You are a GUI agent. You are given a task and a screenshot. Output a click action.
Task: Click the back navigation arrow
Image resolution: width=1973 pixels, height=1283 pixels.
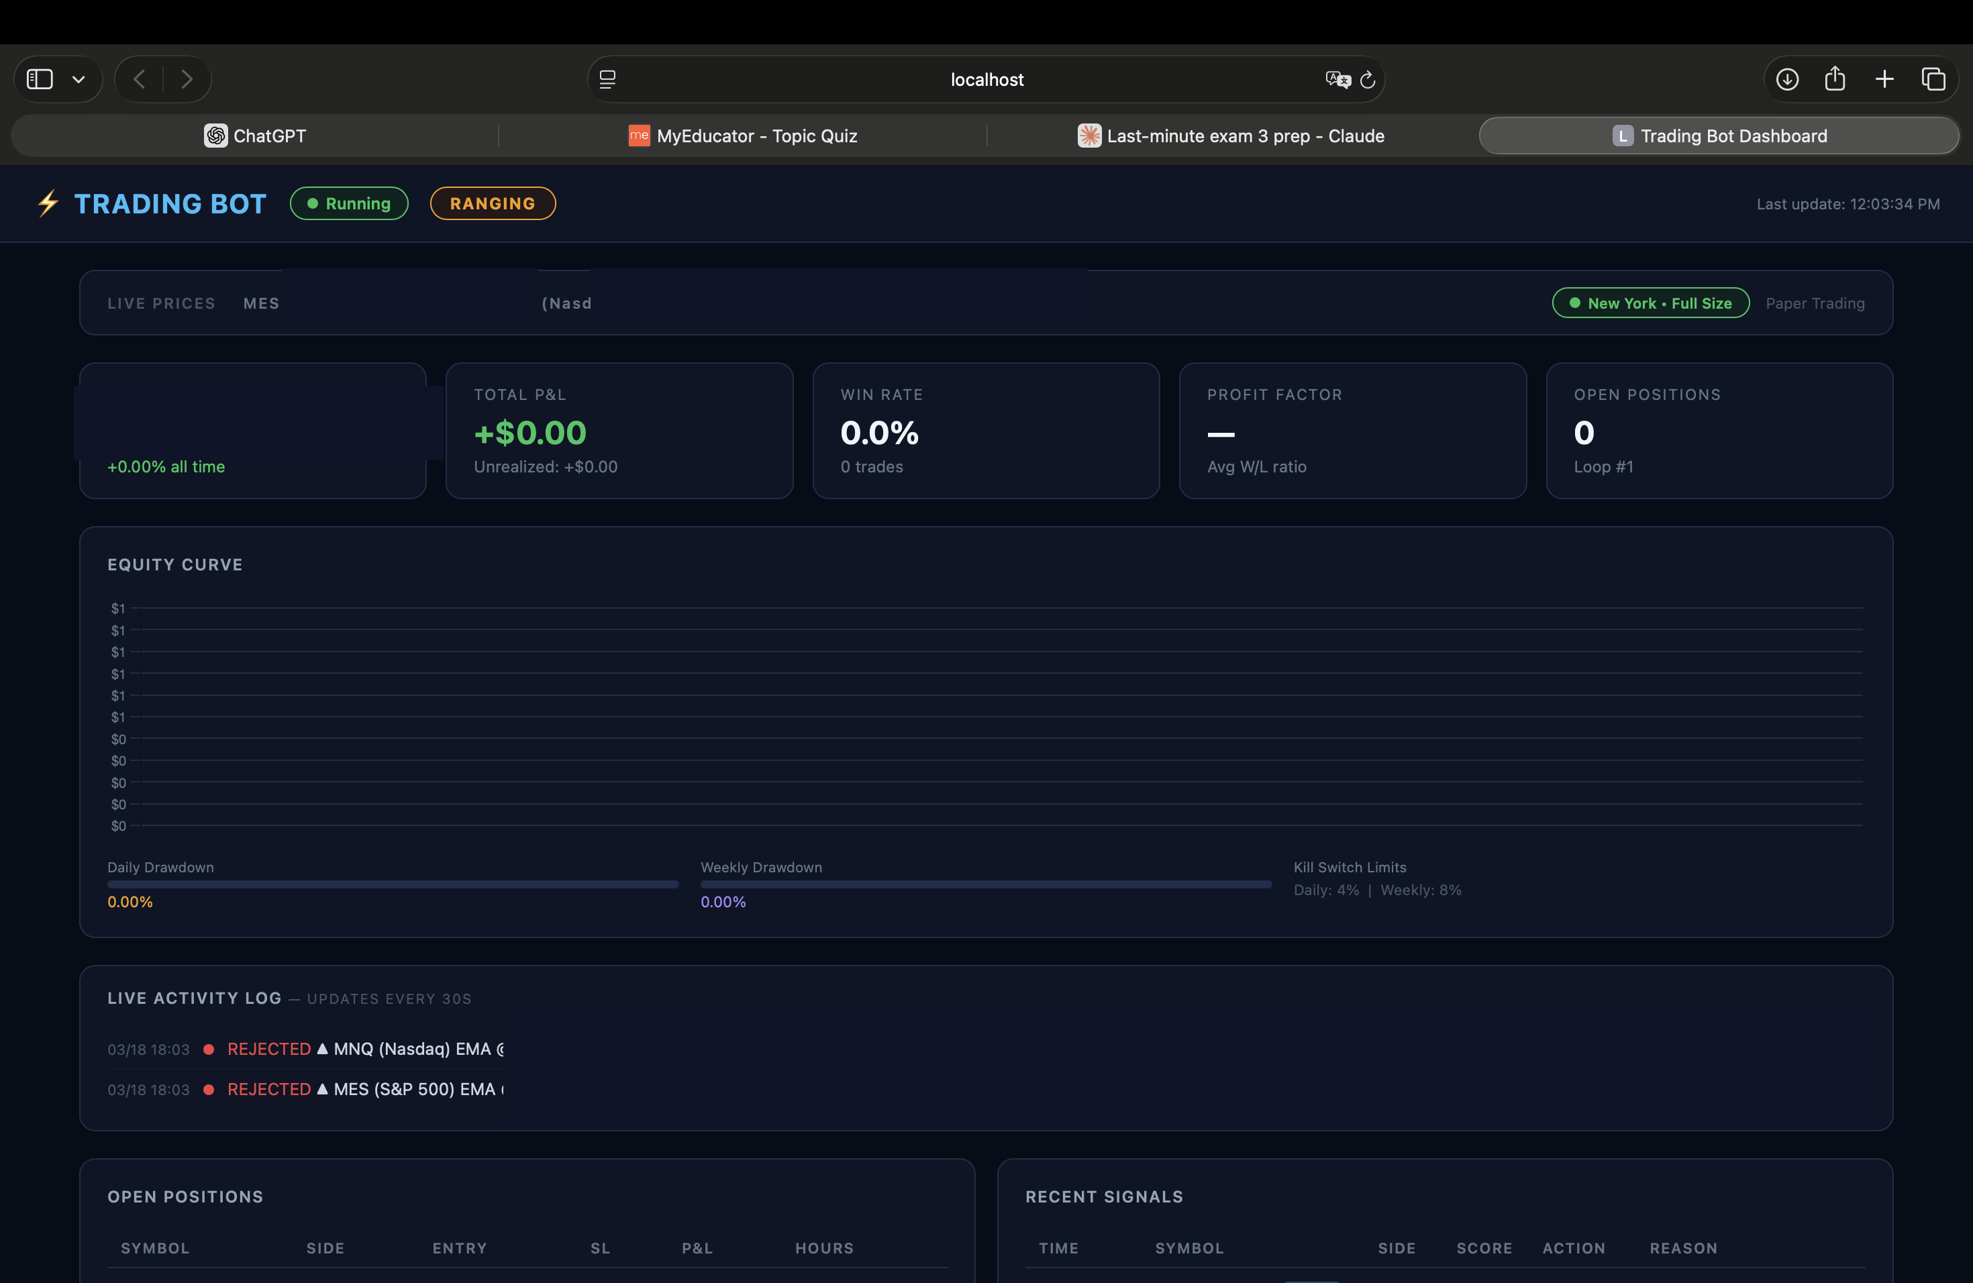coord(140,79)
